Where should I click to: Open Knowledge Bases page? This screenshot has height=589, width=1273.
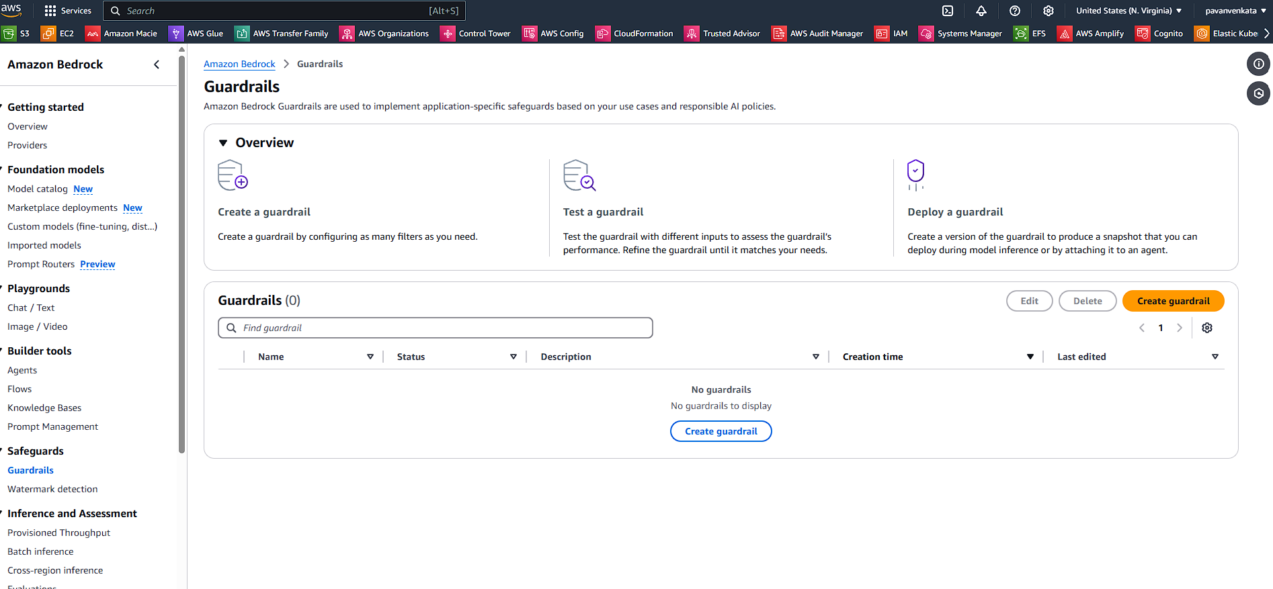click(x=44, y=408)
